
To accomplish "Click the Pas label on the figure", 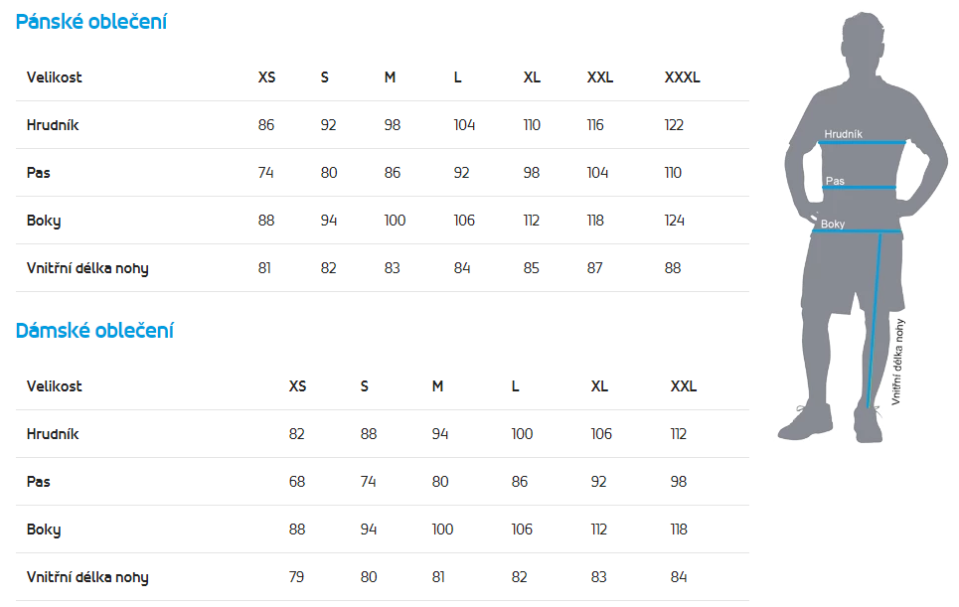I will pyautogui.click(x=835, y=181).
